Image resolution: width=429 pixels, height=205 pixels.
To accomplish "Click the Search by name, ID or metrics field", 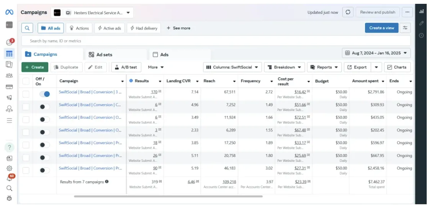I will pos(216,41).
